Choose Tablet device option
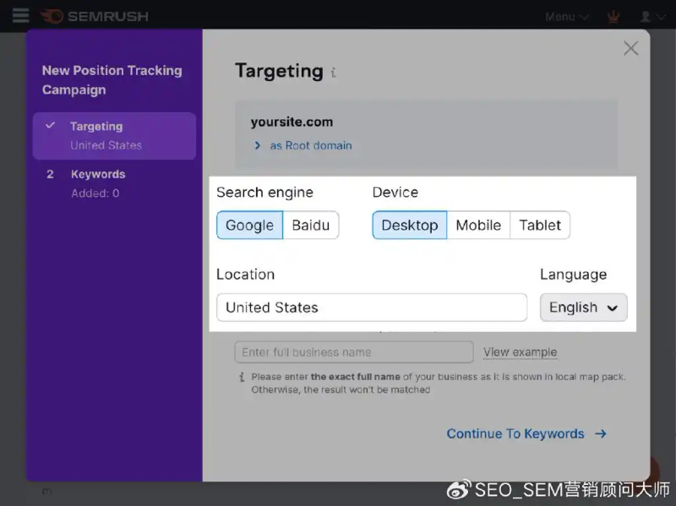The width and height of the screenshot is (676, 506). [540, 226]
